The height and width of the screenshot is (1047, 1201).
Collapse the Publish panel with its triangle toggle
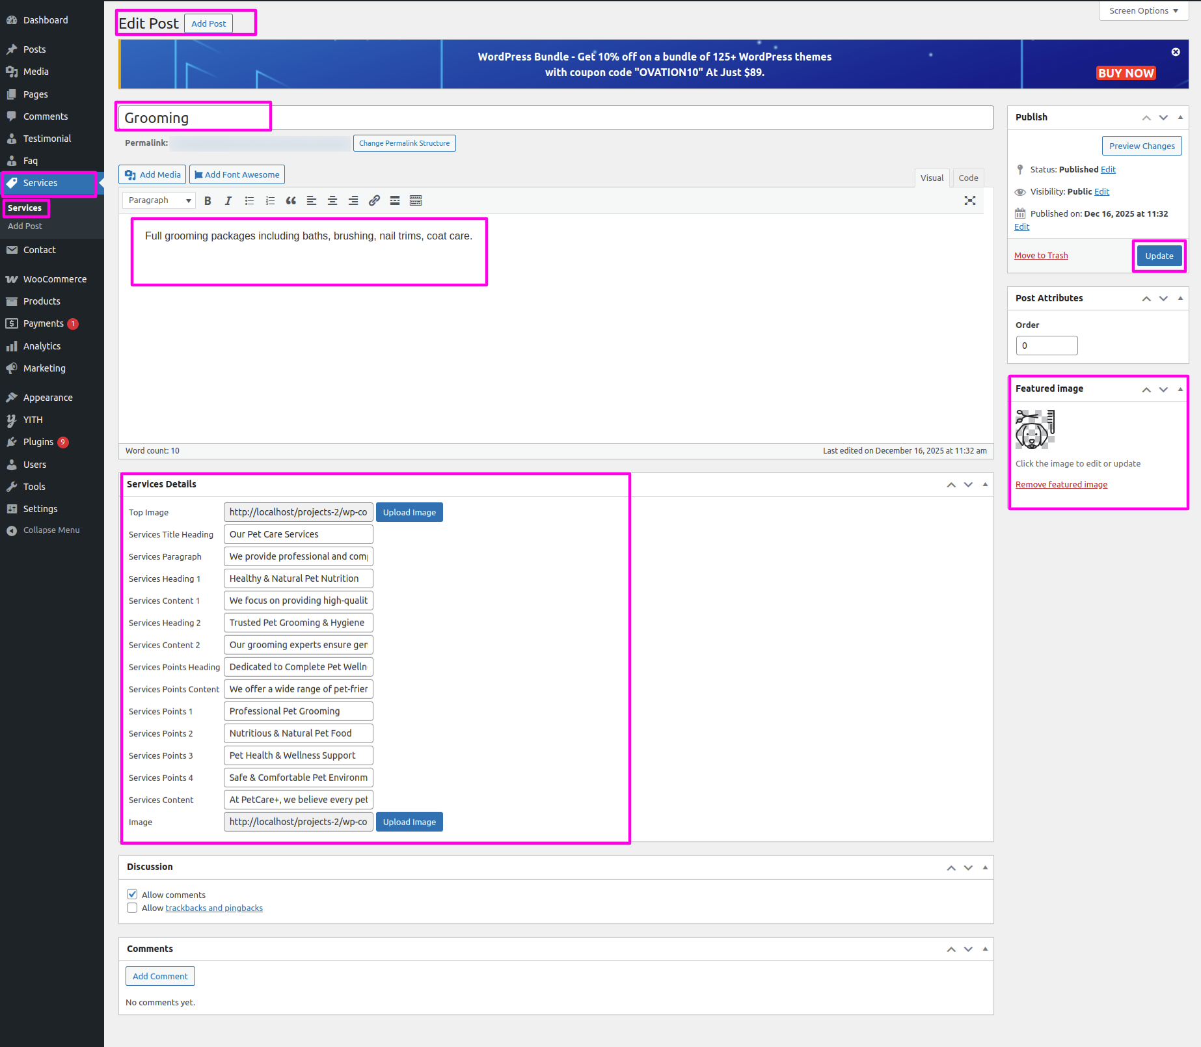click(1180, 117)
